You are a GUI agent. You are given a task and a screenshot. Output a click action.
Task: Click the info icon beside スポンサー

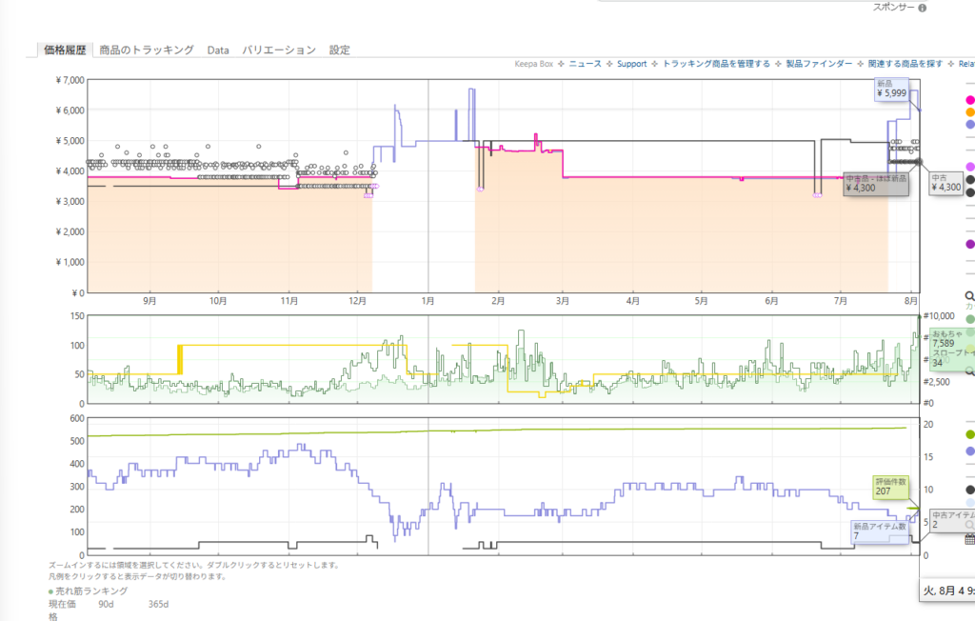coord(922,8)
